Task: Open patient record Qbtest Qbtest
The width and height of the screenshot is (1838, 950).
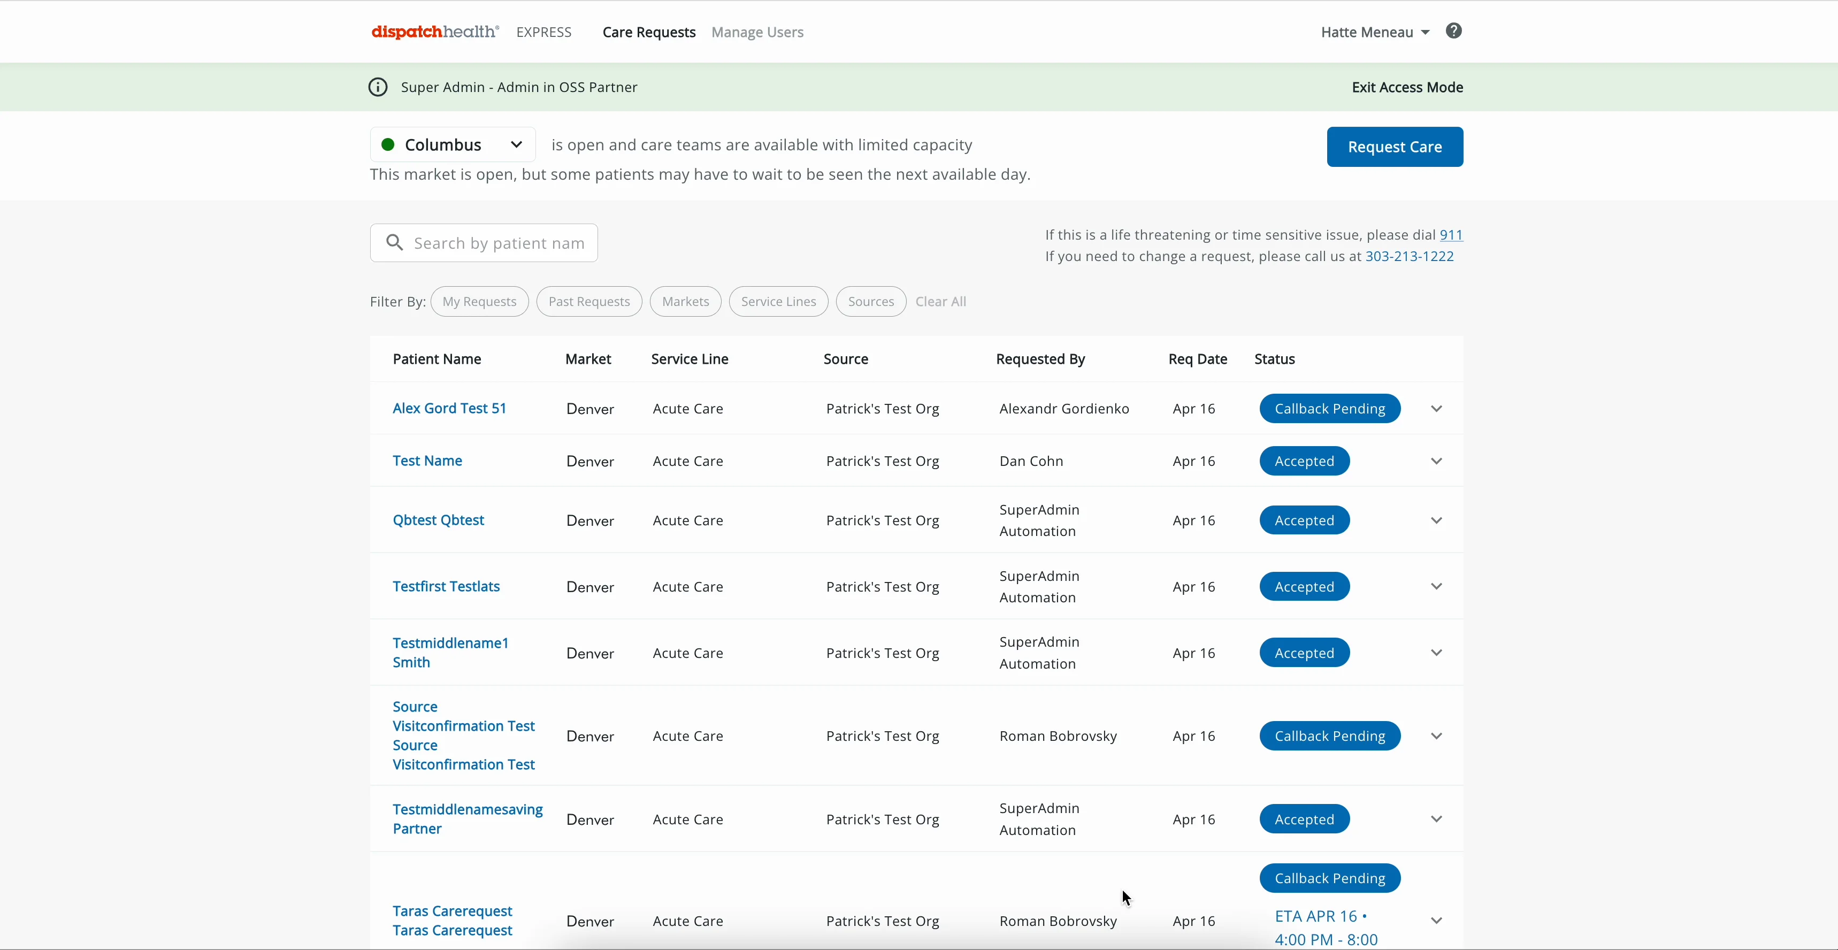Action: (x=438, y=519)
